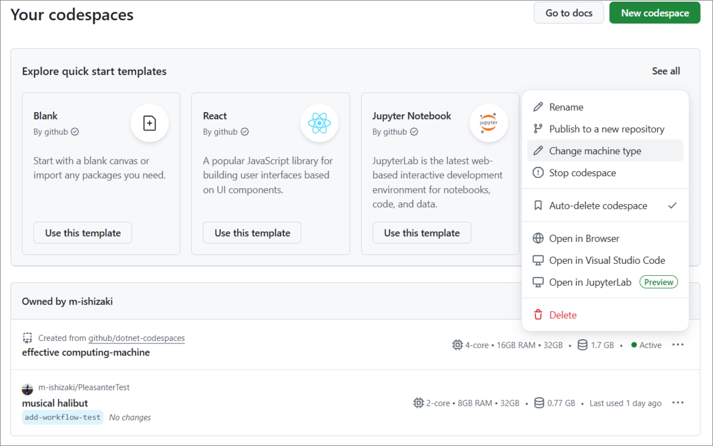713x446 pixels.
Task: Click the fork icon beside Publish to a new repository
Action: point(538,129)
